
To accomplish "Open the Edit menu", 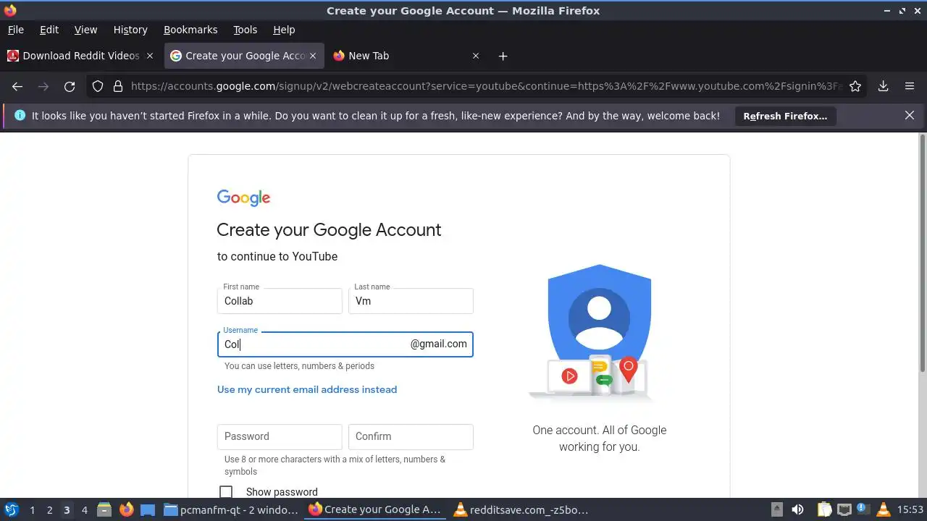I will 49,30.
